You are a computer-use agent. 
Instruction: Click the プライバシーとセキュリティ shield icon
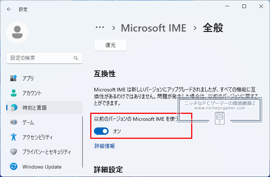14,152
